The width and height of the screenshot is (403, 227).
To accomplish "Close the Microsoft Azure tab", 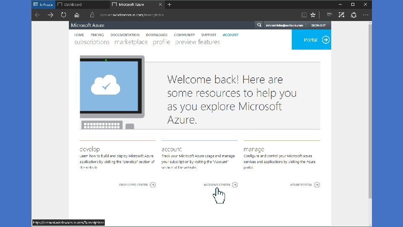I will [160, 4].
